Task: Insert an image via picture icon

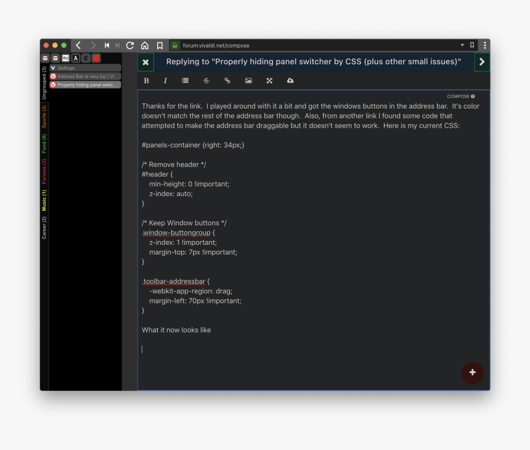Action: [248, 81]
